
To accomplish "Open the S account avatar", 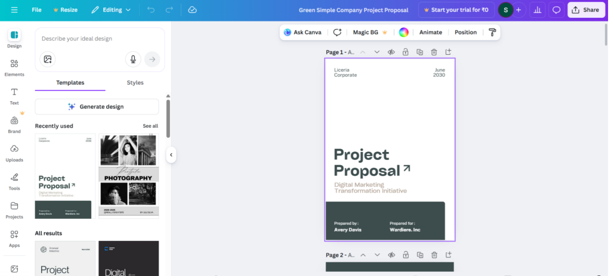I will tap(505, 10).
